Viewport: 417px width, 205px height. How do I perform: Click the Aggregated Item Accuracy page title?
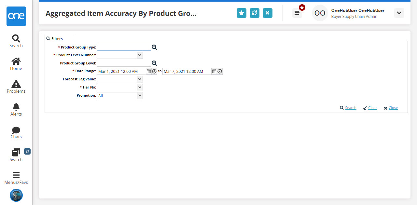point(121,13)
